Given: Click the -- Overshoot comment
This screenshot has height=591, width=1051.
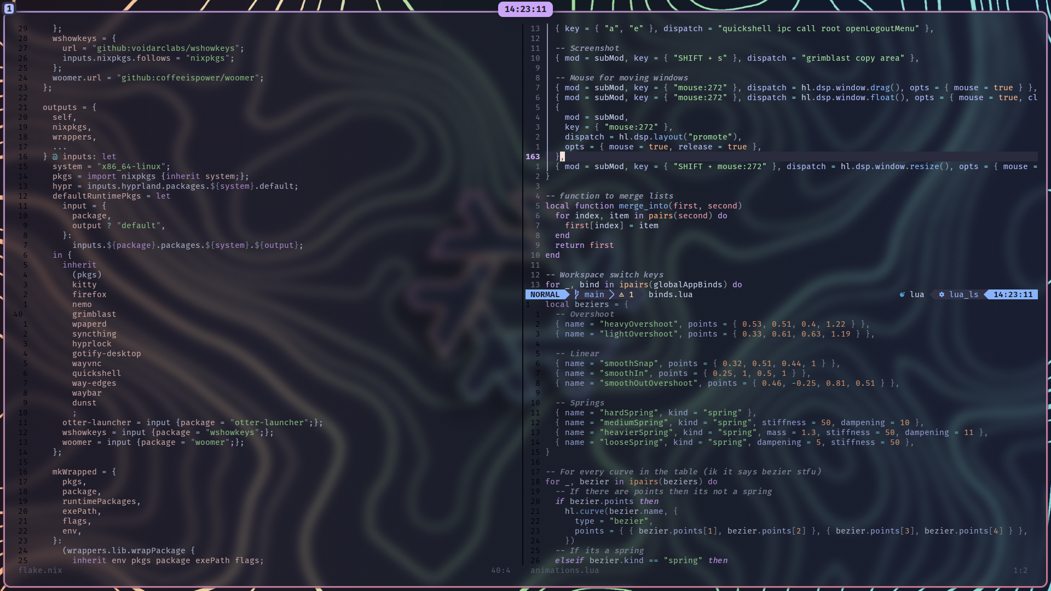Looking at the screenshot, I should pyautogui.click(x=585, y=314).
